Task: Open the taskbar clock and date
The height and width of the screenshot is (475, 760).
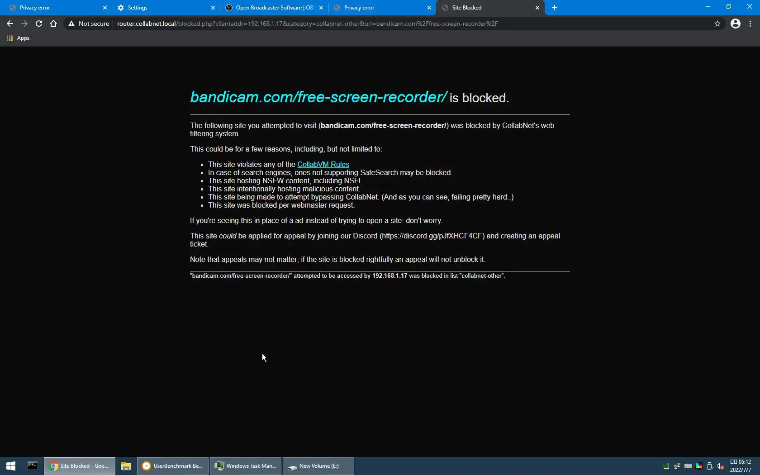Action: 741,466
